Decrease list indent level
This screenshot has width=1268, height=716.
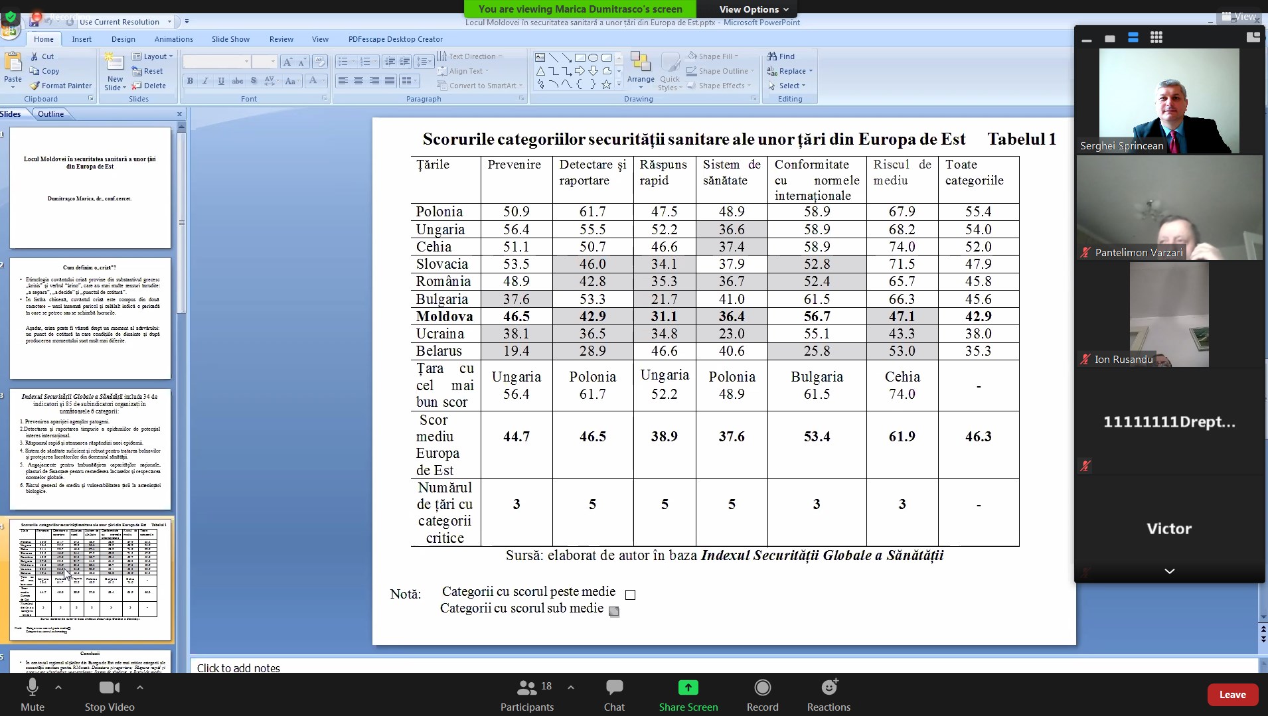390,62
